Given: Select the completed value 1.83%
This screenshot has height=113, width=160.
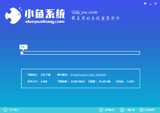Looking at the screenshot, I should click(130, 81).
